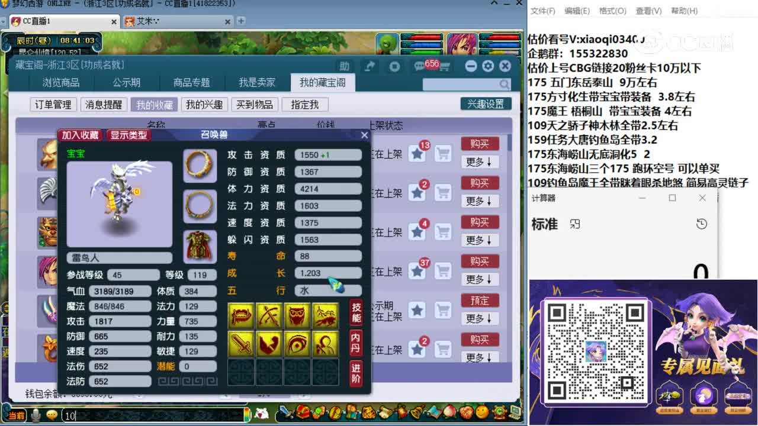Close the 召唤兽 pet panel
The width and height of the screenshot is (758, 426).
point(364,135)
